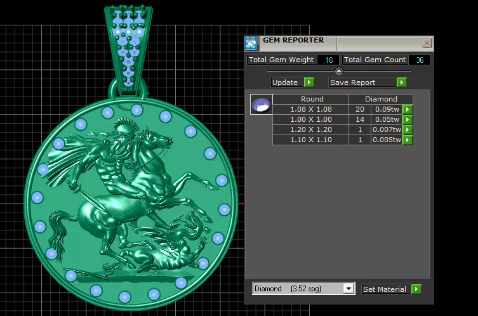Collapse the panel using the round arrow handle
Viewport: 478px width, 316px height.
[x=339, y=71]
